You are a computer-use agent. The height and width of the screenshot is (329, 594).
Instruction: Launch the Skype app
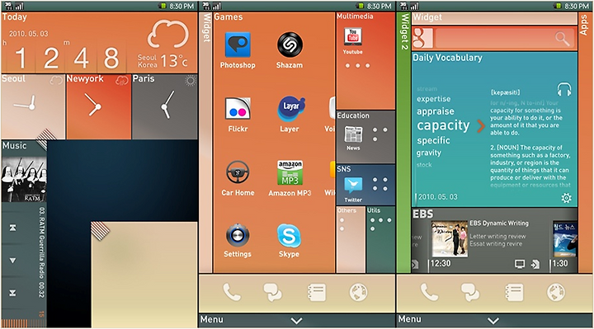click(289, 236)
